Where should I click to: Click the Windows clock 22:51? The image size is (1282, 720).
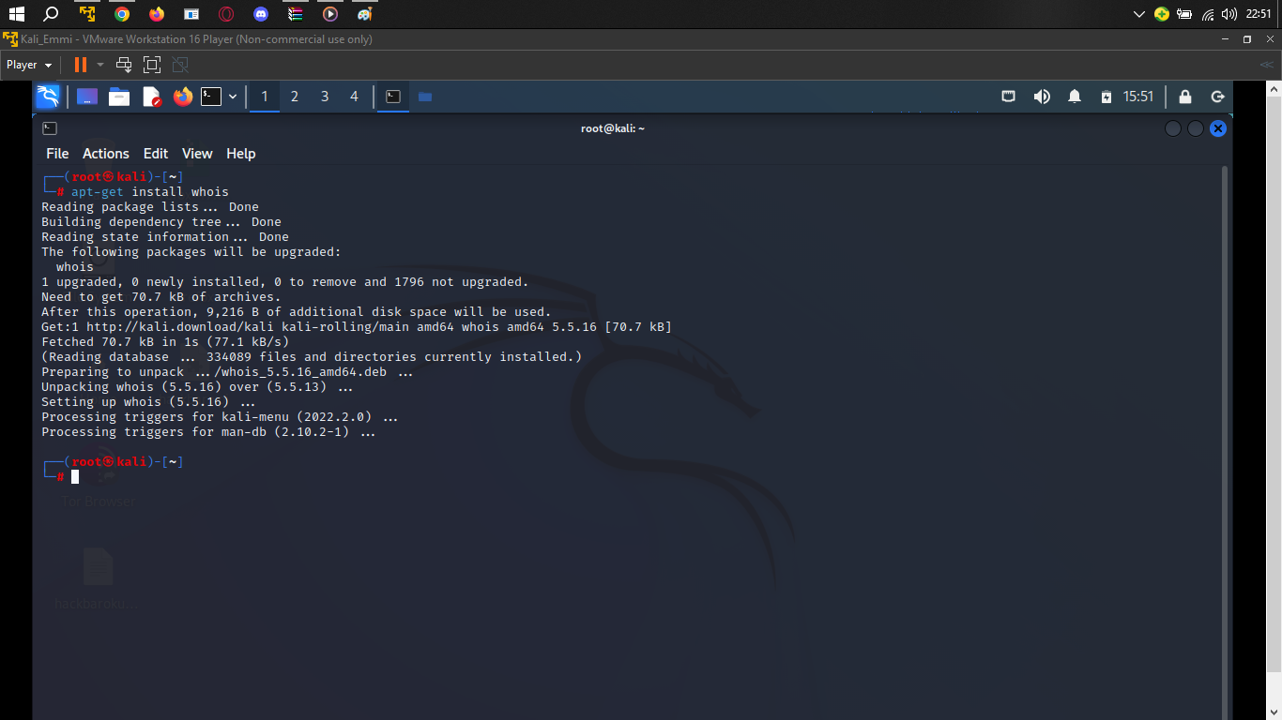click(1259, 14)
